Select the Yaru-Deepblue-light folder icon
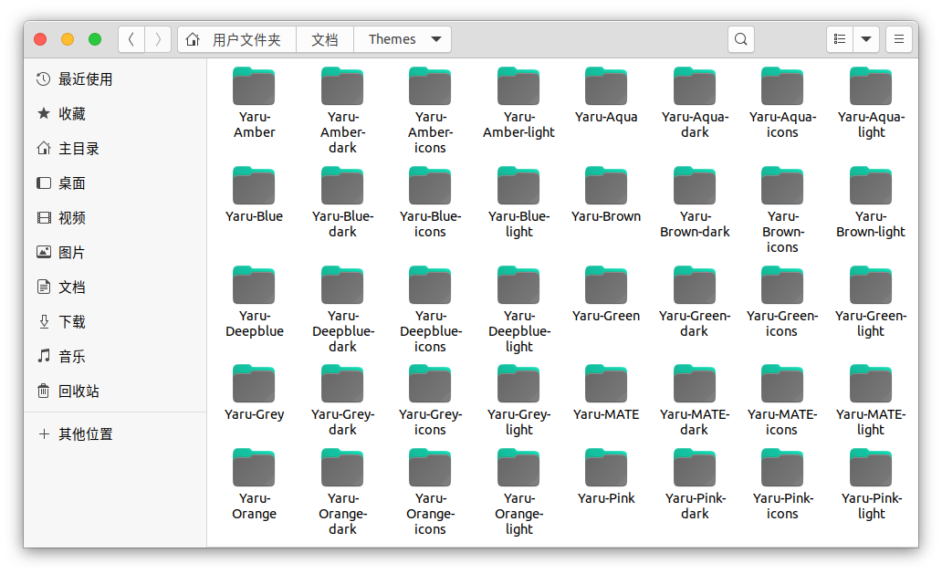 518,285
